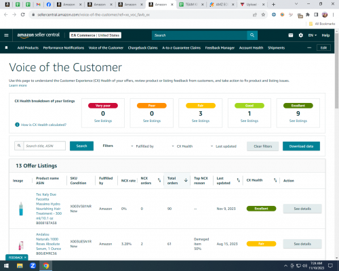Expand the Fulfilled by filter dropdown
The height and width of the screenshot is (271, 339).
[x=142, y=146]
